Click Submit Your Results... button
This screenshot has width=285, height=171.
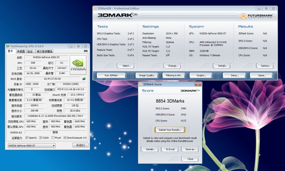click(x=170, y=130)
